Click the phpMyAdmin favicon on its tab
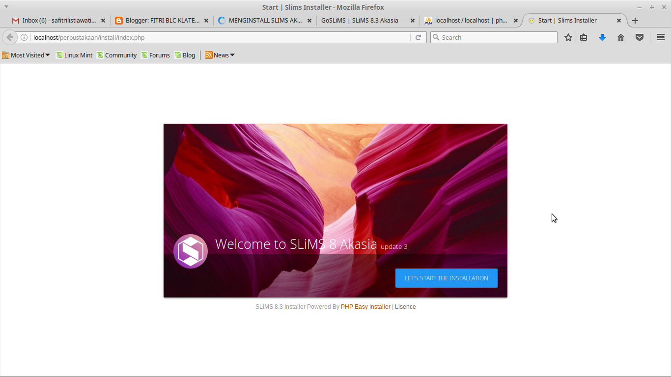The height and width of the screenshot is (377, 671). click(x=428, y=21)
